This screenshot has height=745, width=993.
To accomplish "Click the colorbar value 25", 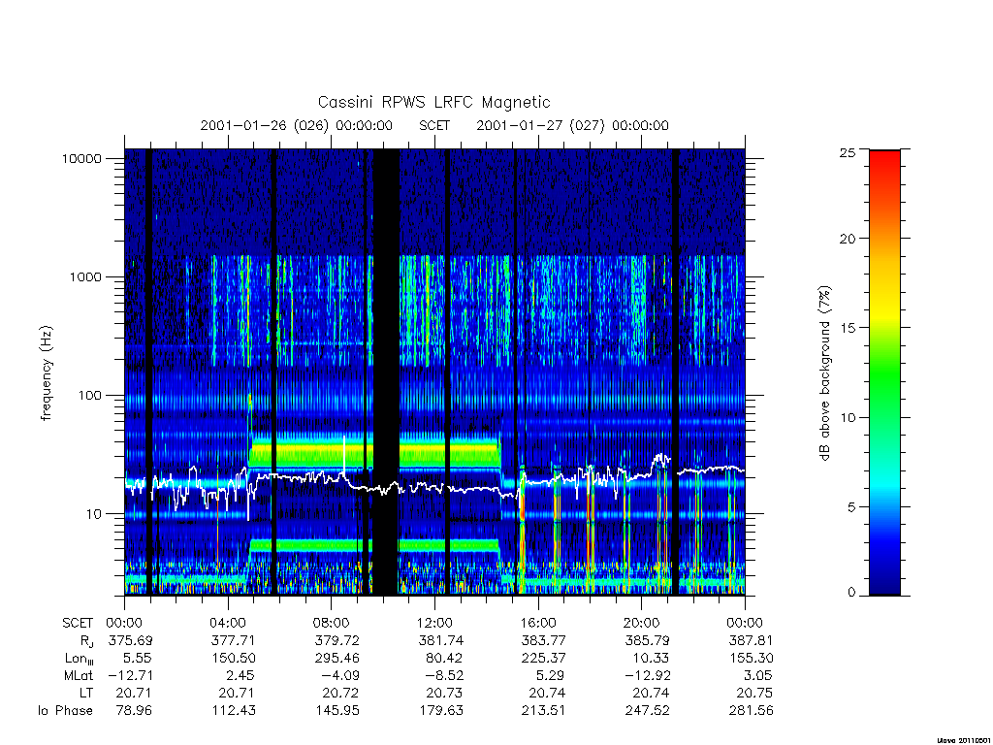I will coord(848,152).
